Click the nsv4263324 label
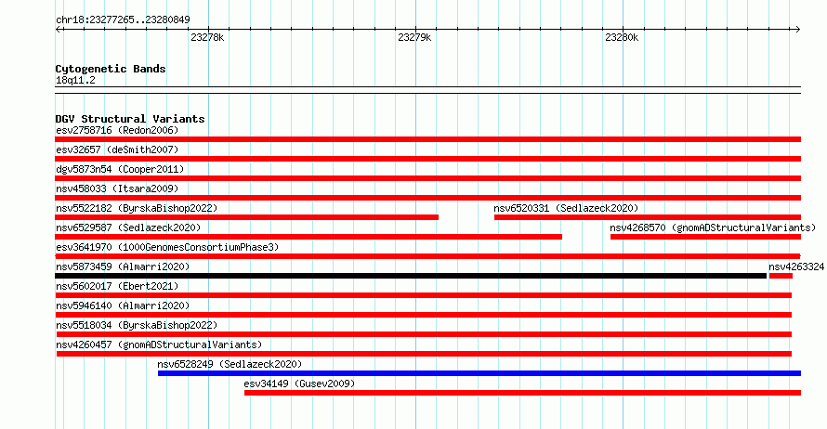The height and width of the screenshot is (429, 827). pos(796,266)
